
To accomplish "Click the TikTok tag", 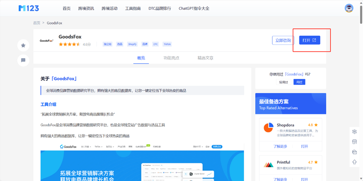I will (167, 44).
